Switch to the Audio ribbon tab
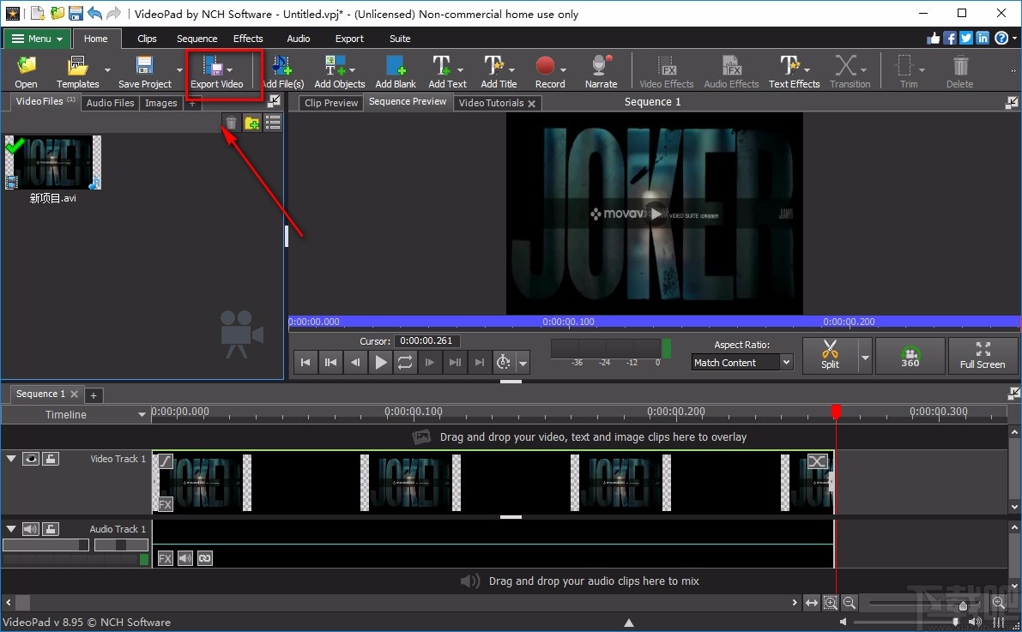 coord(298,39)
